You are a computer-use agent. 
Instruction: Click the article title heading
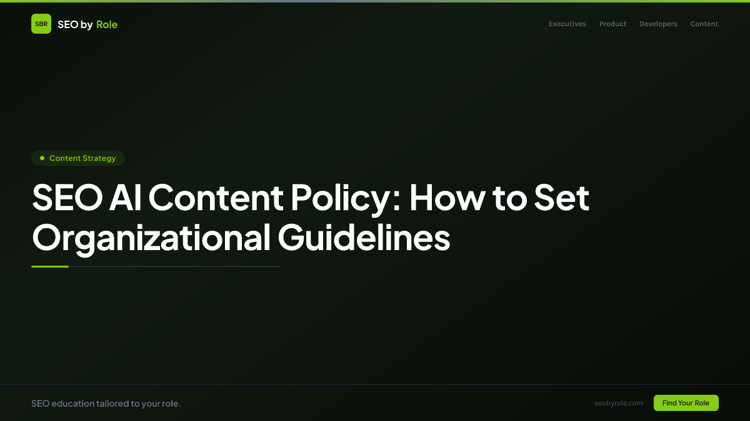[x=311, y=218]
